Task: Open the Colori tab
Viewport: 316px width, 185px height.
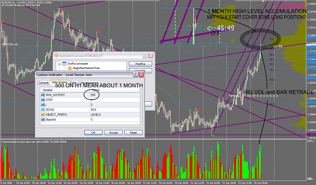Action: pos(73,83)
